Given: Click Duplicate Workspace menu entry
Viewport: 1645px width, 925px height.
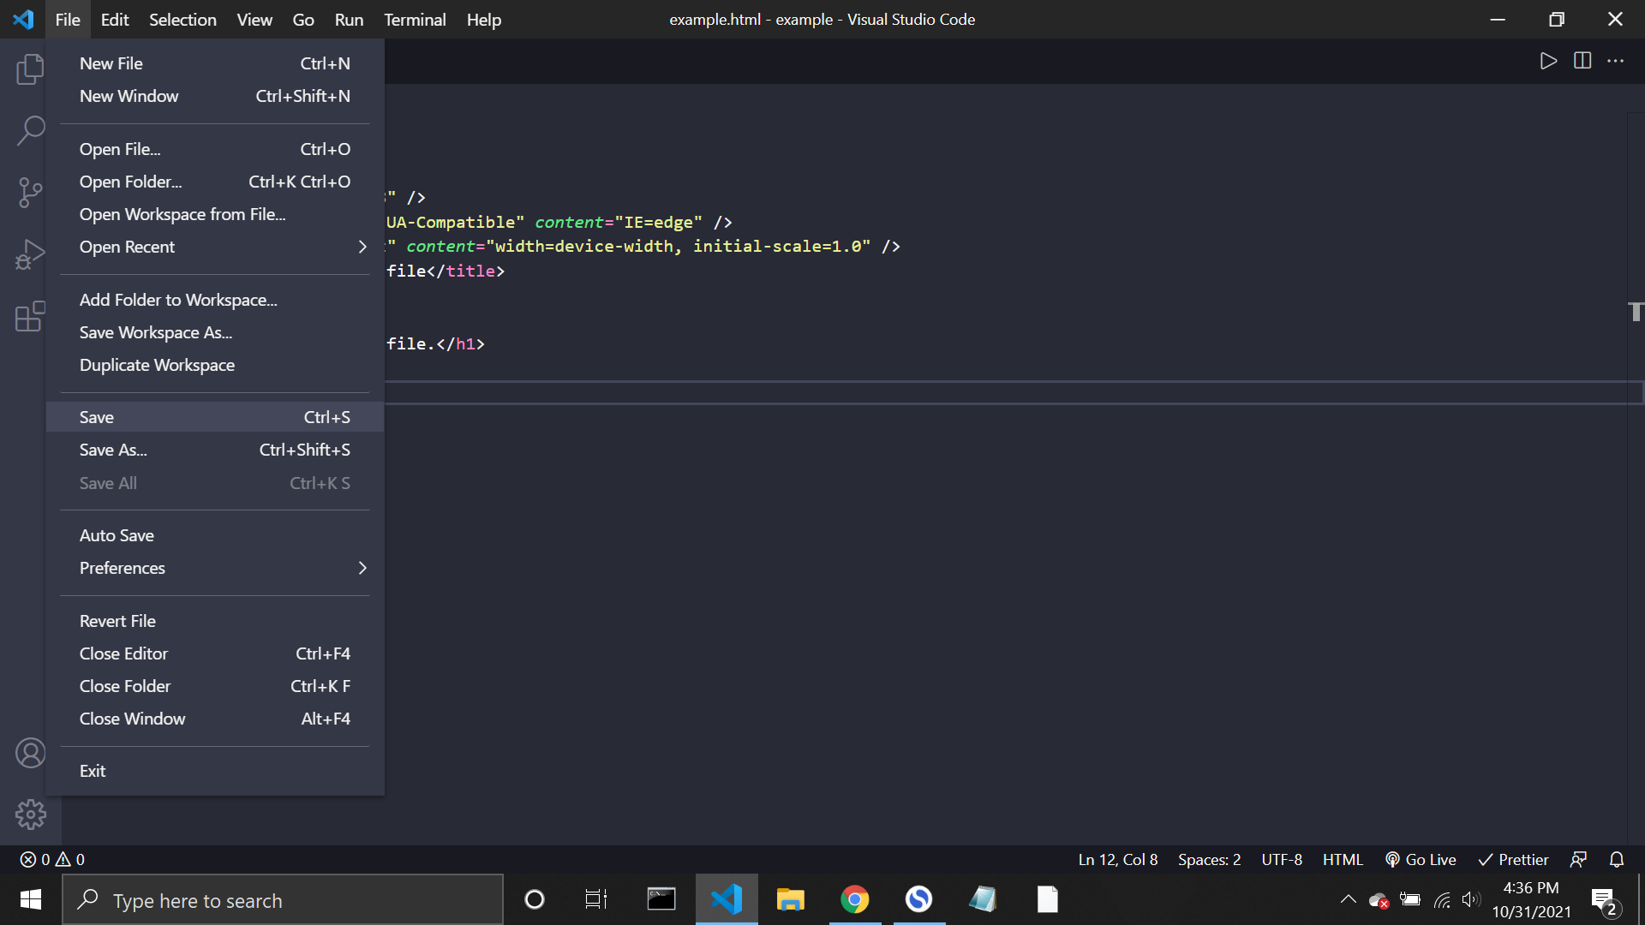Looking at the screenshot, I should click(x=157, y=364).
